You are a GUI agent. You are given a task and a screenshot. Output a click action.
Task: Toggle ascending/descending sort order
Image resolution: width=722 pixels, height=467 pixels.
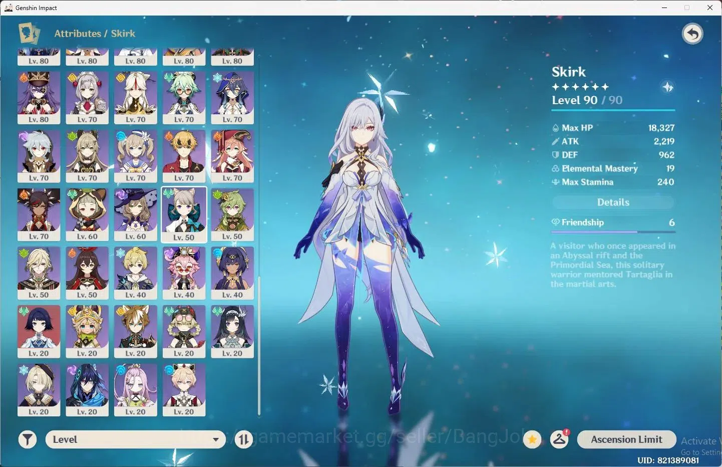pyautogui.click(x=244, y=440)
